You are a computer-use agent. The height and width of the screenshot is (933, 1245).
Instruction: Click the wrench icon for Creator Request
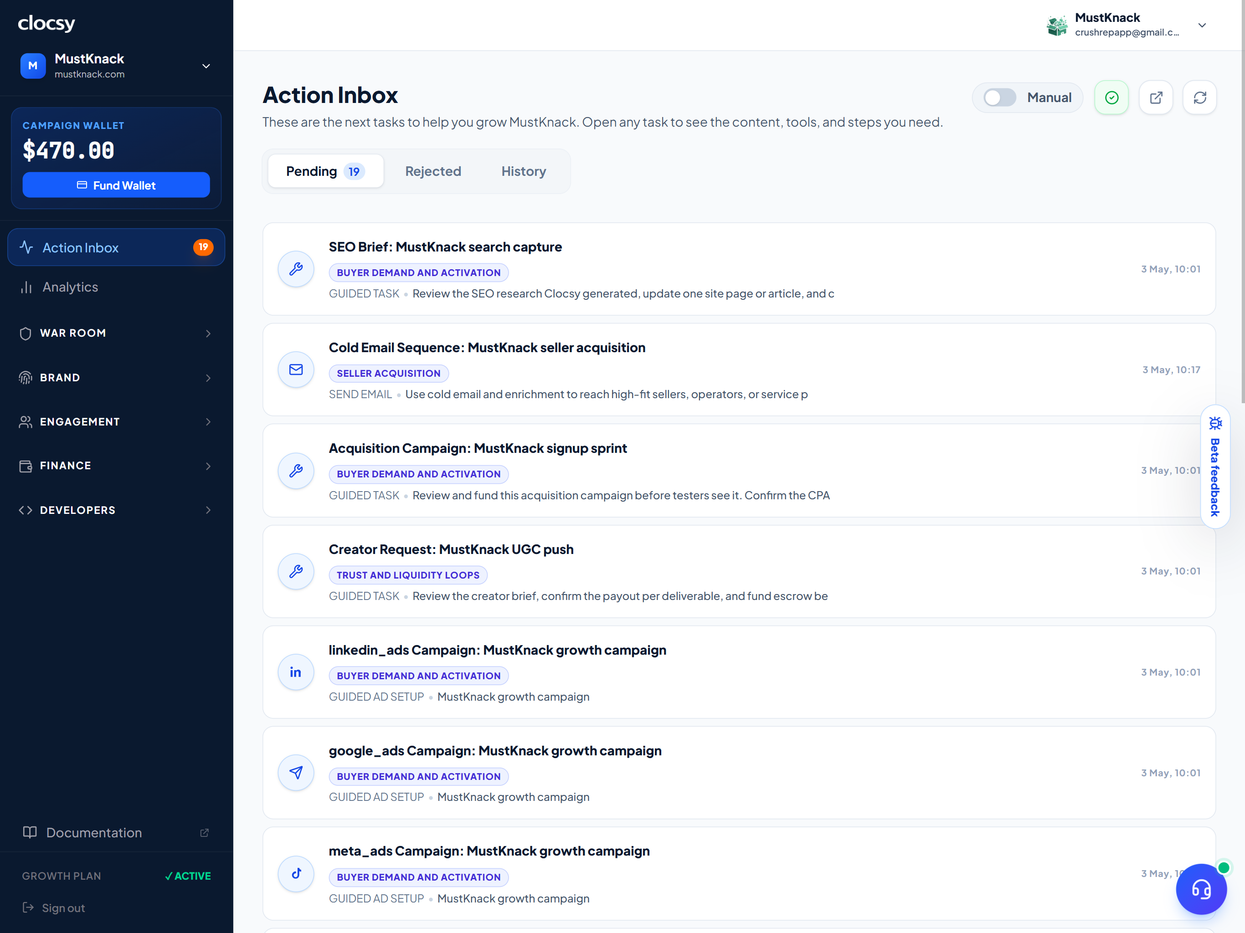click(x=295, y=571)
